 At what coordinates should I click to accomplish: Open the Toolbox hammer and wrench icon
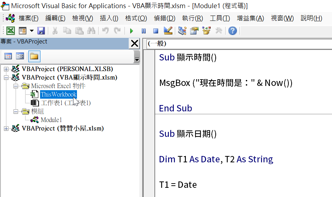point(218,31)
